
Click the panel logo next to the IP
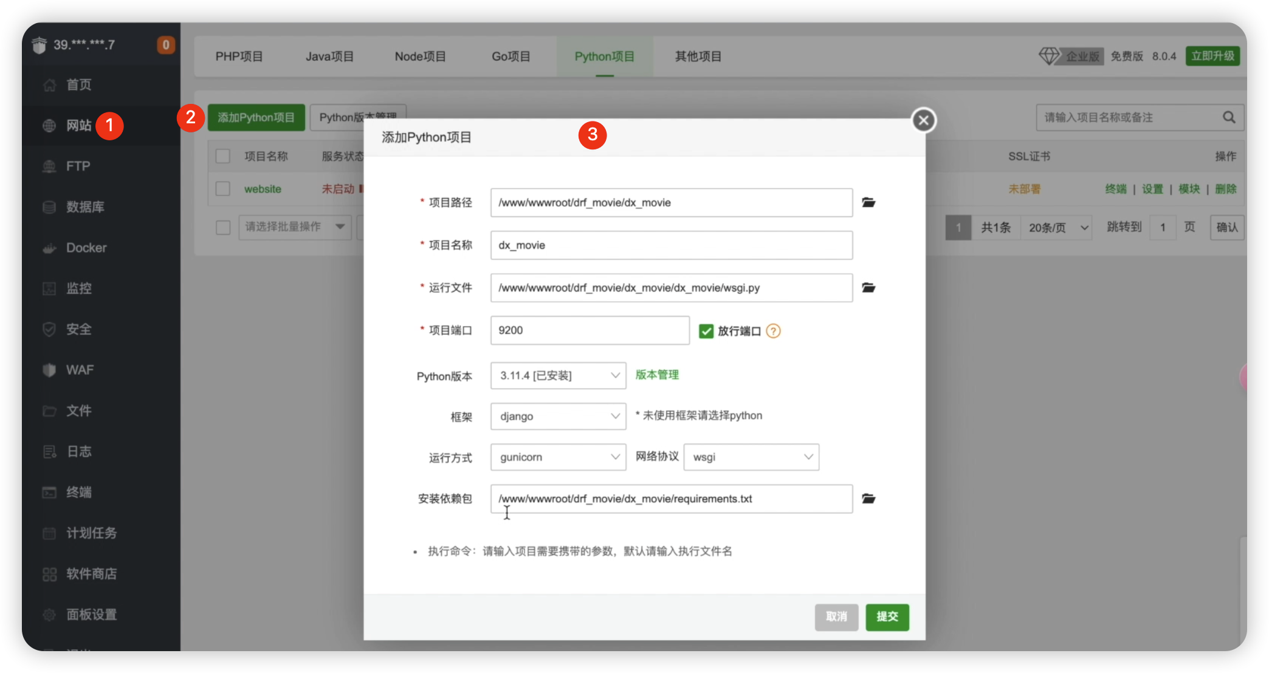40,45
